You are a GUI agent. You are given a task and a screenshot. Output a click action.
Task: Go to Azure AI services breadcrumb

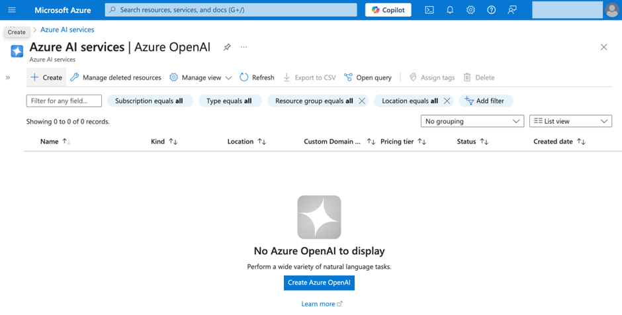(67, 30)
